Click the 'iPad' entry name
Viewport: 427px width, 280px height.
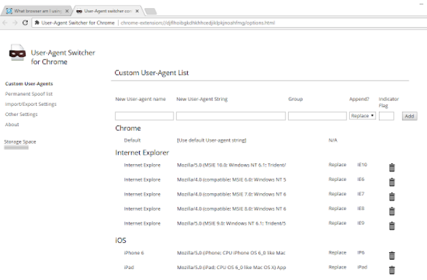point(129,268)
